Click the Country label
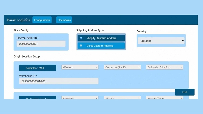The image size is (203, 114). coord(141,31)
